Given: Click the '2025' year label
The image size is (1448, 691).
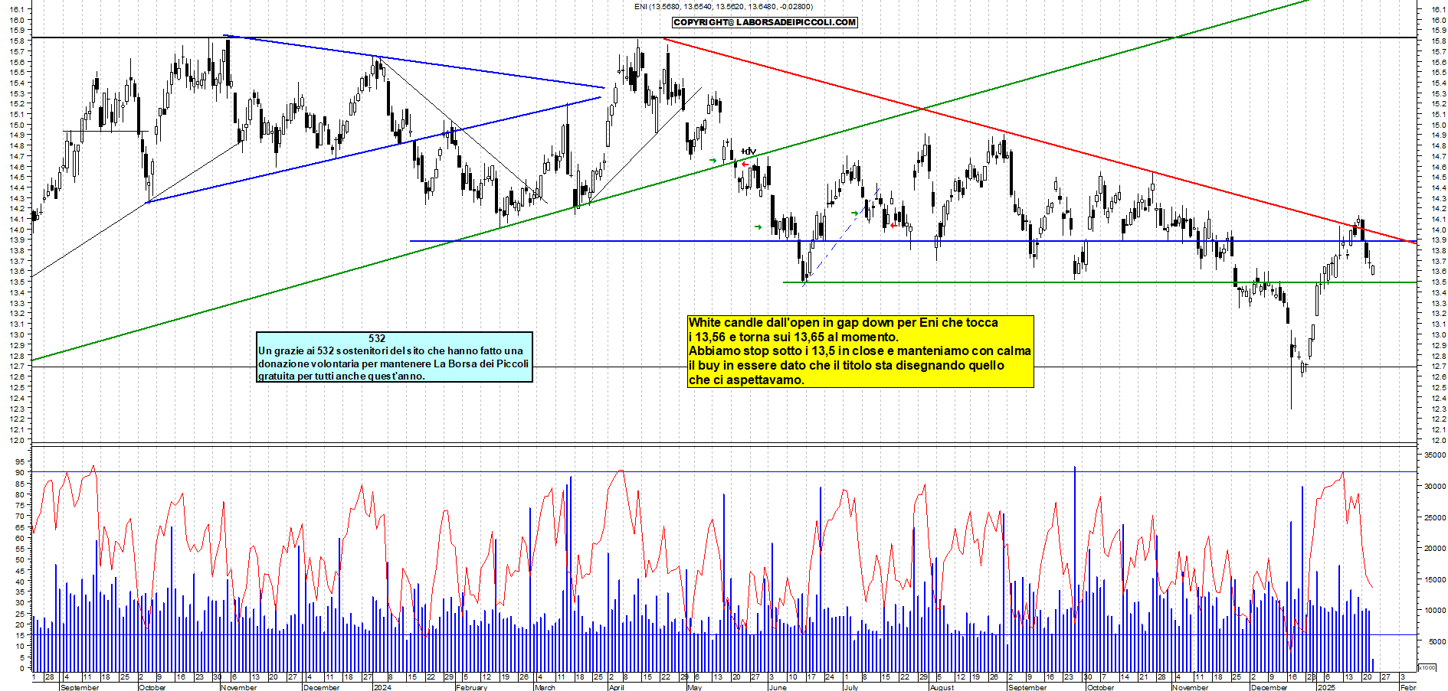Looking at the screenshot, I should (1325, 687).
